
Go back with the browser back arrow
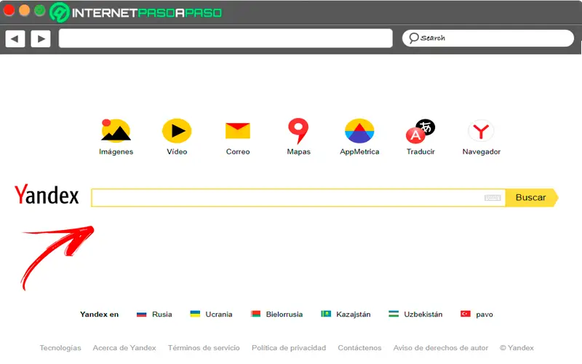coord(15,39)
